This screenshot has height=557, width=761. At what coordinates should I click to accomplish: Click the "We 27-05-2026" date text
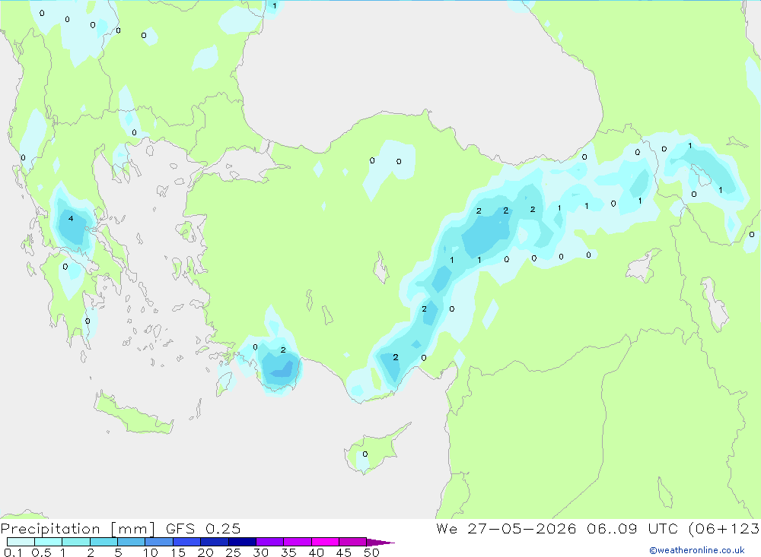point(506,529)
